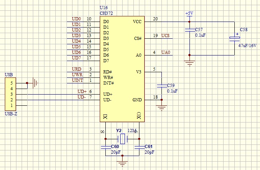Screen dimensions: 260x170
Task: Select the UD3 net label
Action: click(x=76, y=36)
